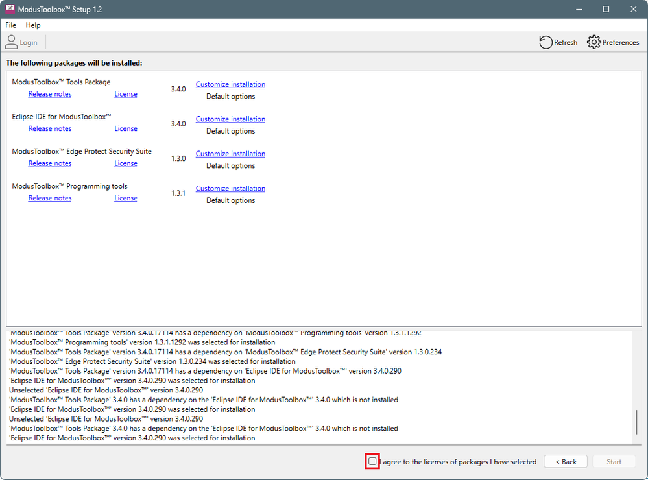Open the File menu
The height and width of the screenshot is (480, 648).
[10, 25]
